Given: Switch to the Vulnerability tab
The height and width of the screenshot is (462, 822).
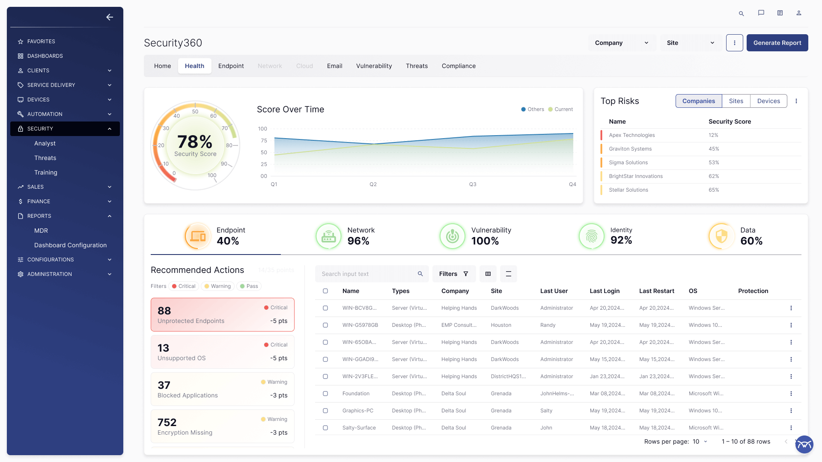Looking at the screenshot, I should (x=374, y=66).
